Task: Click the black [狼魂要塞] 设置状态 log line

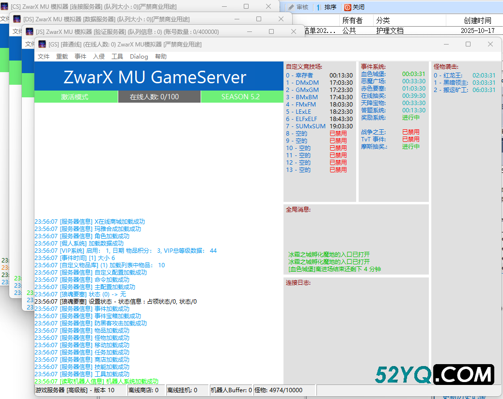Action: [116, 302]
